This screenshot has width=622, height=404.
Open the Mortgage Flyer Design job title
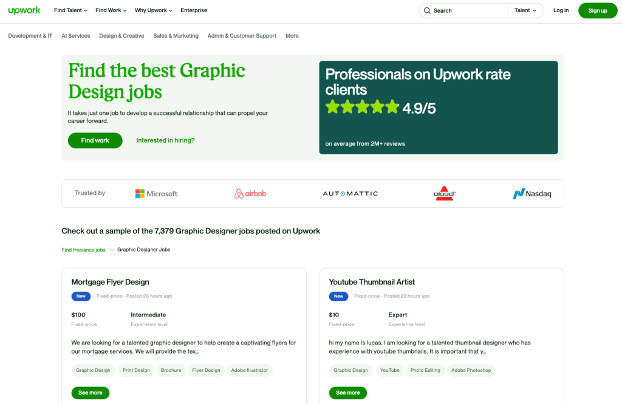pos(111,282)
